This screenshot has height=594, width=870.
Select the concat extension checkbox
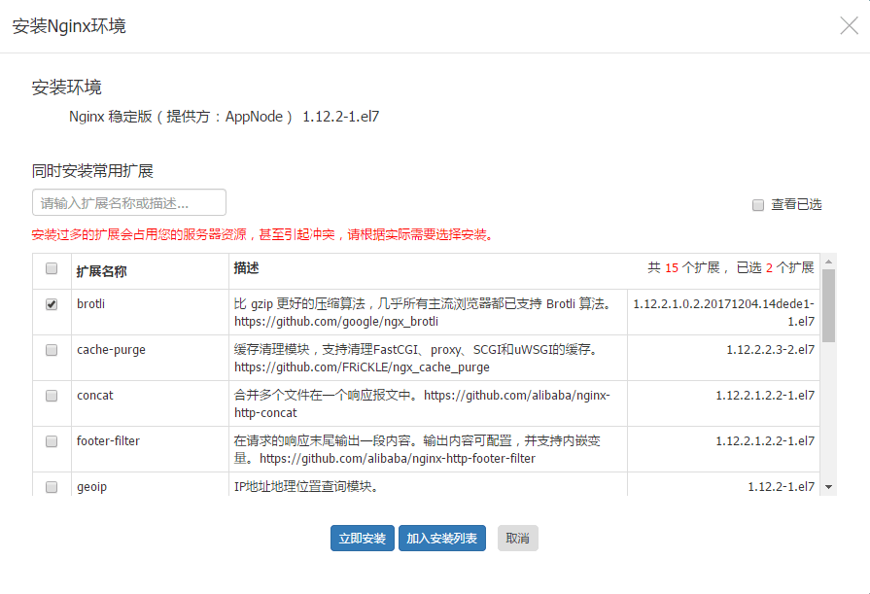click(x=52, y=396)
